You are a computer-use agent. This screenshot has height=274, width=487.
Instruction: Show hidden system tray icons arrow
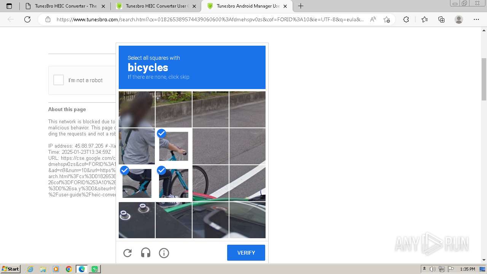[424, 269]
